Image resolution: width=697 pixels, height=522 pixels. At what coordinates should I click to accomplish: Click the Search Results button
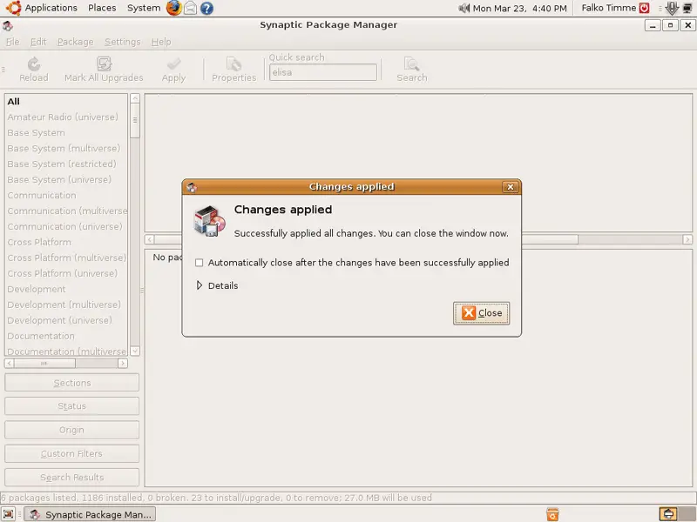pyautogui.click(x=72, y=477)
